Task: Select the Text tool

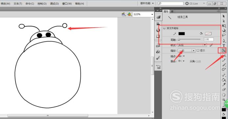Action: [224, 45]
